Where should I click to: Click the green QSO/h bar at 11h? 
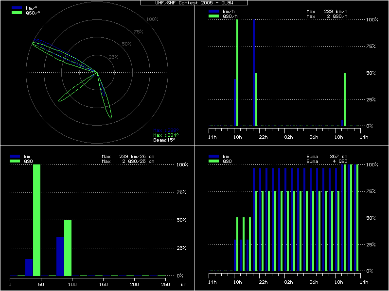pyautogui.click(x=345, y=99)
